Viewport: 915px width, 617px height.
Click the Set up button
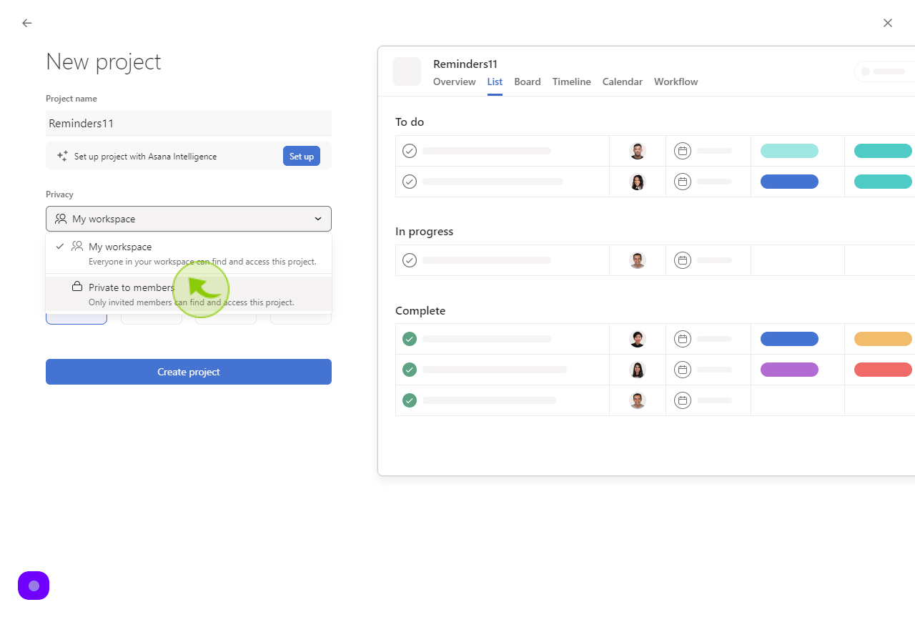(302, 156)
